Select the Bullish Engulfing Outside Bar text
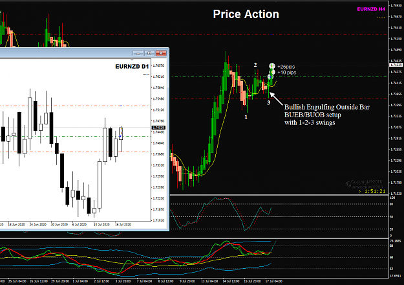Viewport: 404px width, 285px height. click(326, 107)
